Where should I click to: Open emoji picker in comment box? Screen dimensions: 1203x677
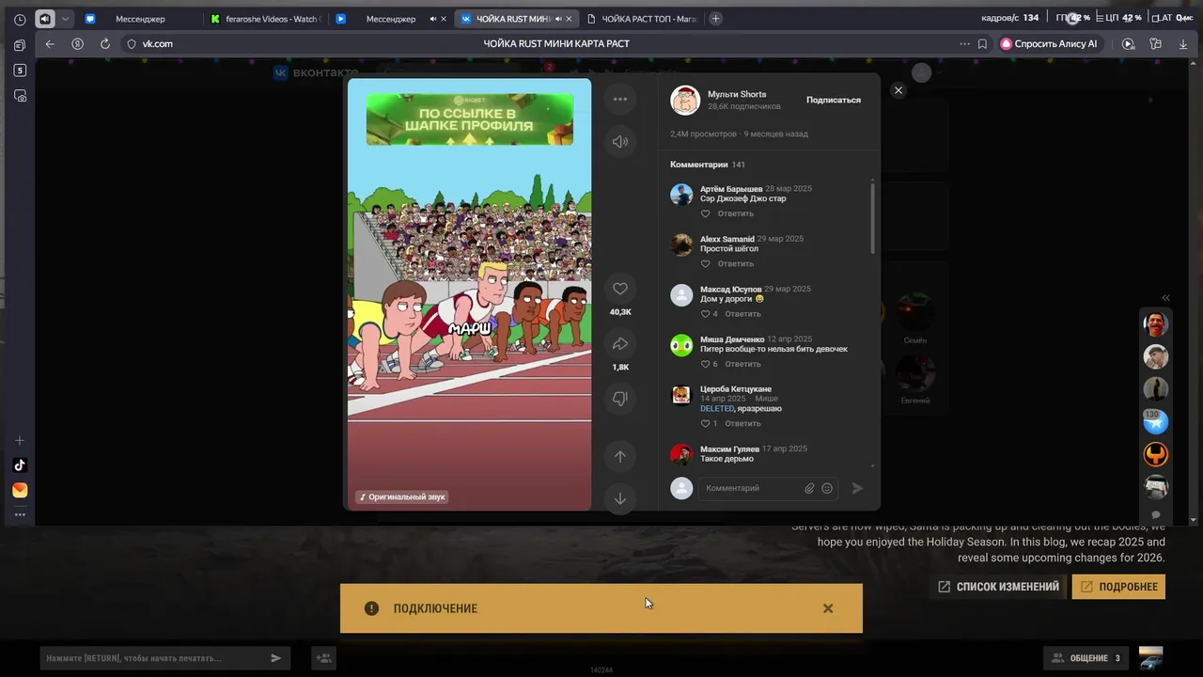coord(827,488)
